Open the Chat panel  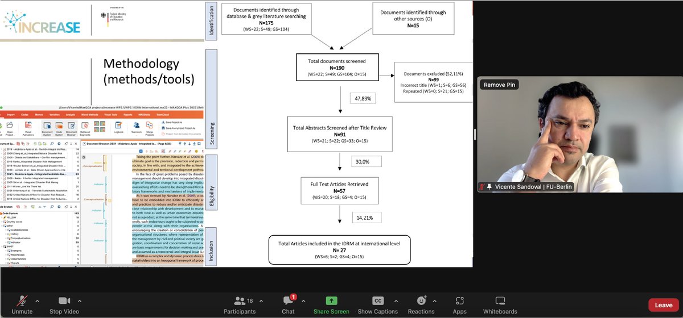288,304
